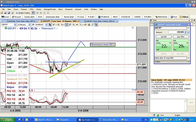Click the percent icon in chart toolbar
The height and width of the screenshot is (122, 196).
(x=62, y=25)
